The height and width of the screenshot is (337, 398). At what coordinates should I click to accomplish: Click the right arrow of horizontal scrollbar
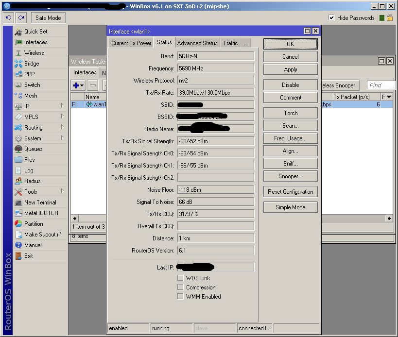(x=389, y=219)
